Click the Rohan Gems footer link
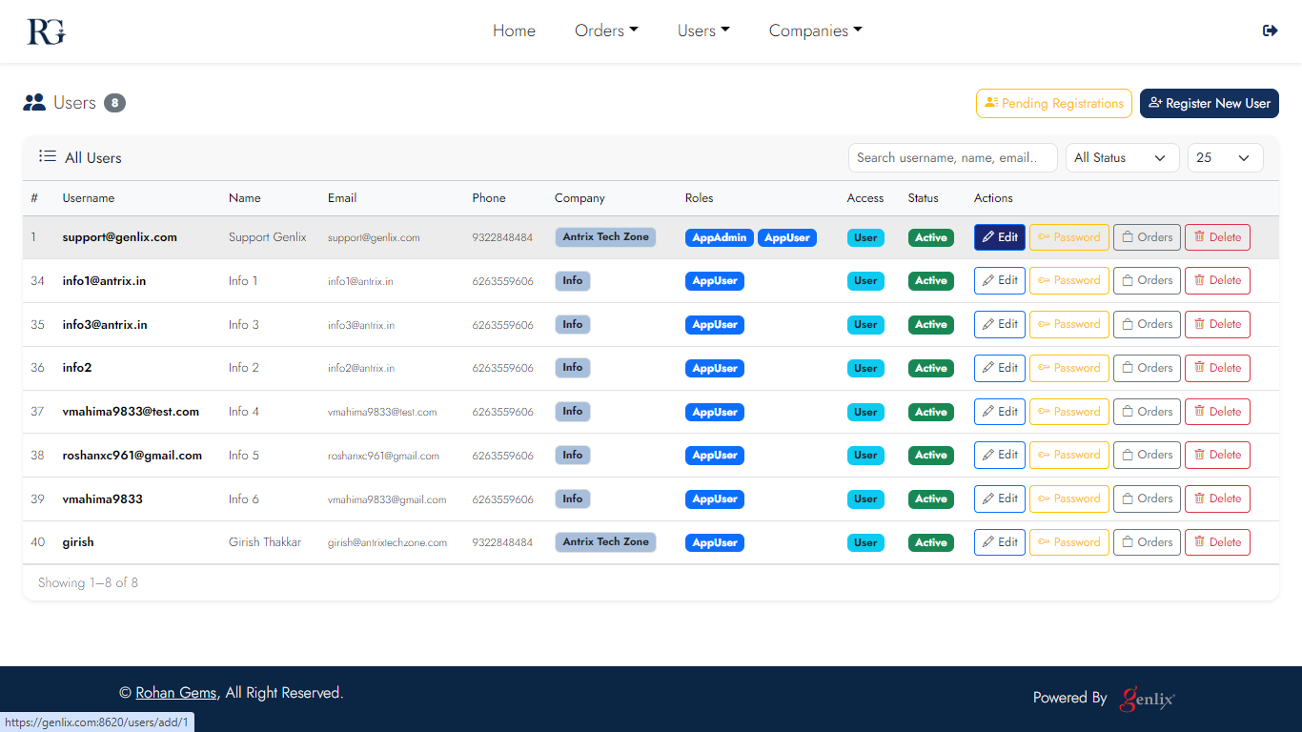The width and height of the screenshot is (1302, 732). 175,693
